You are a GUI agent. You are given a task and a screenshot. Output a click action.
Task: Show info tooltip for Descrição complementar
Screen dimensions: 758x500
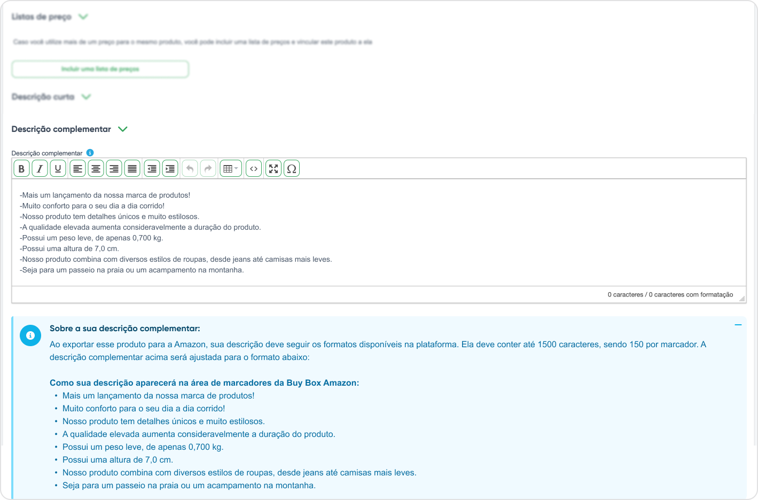90,153
